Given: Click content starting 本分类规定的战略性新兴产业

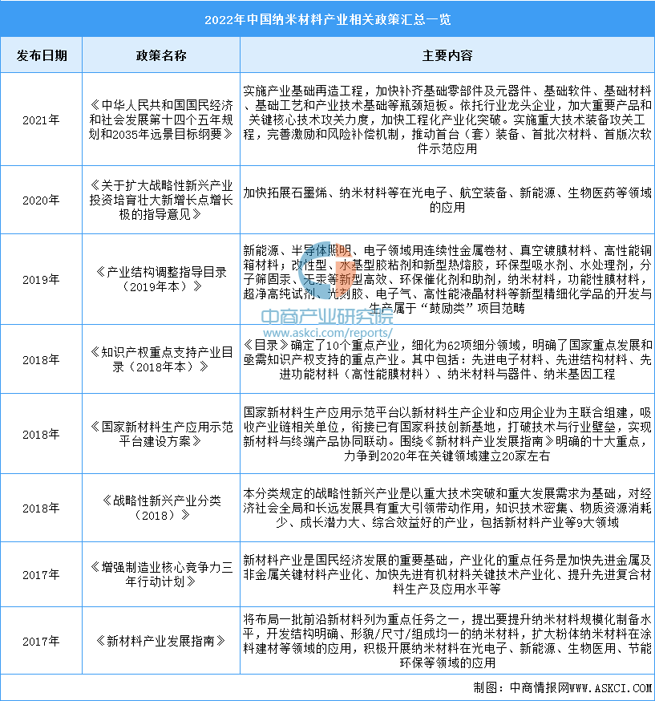Looking at the screenshot, I should click(x=447, y=509).
